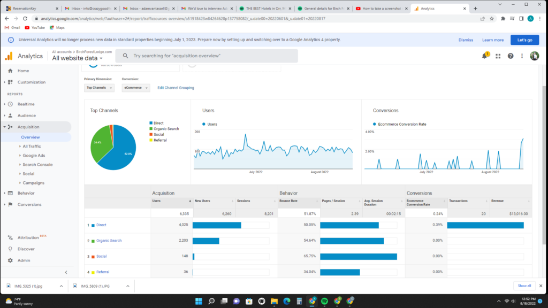
Task: Share this page from the address bar
Action: [x=483, y=19]
